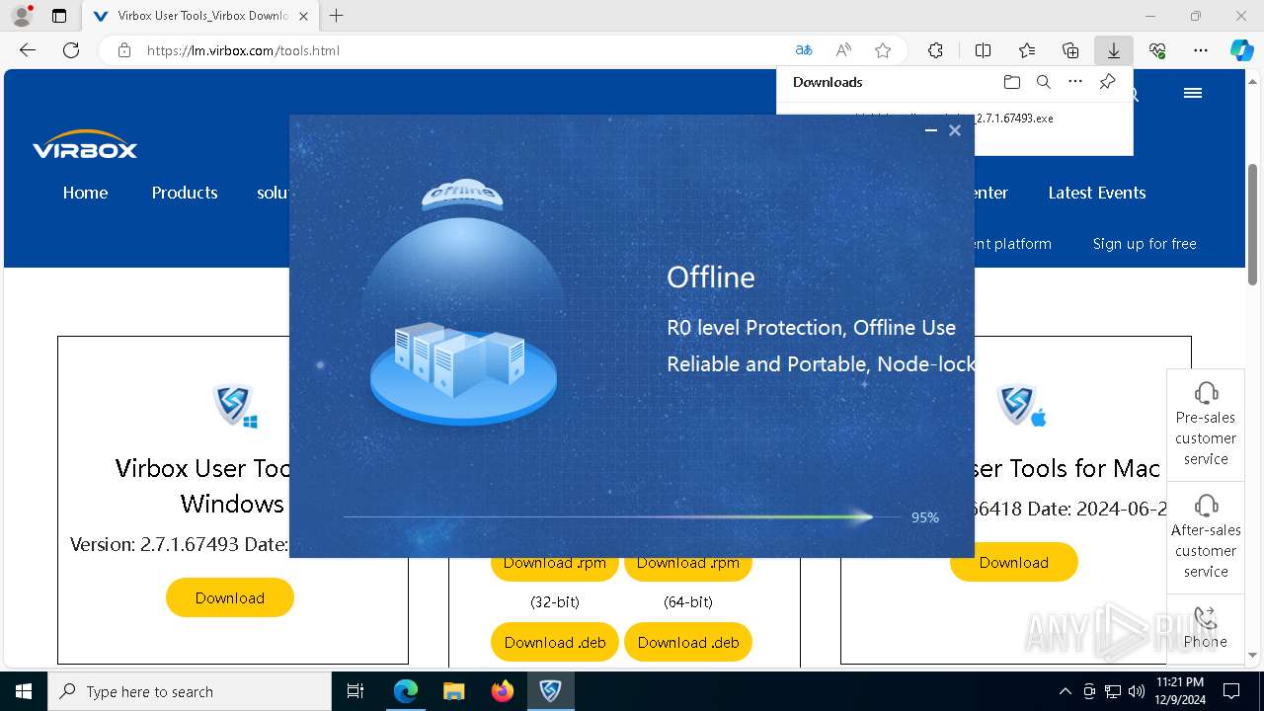Open the tab actions menu icon

tap(59, 16)
